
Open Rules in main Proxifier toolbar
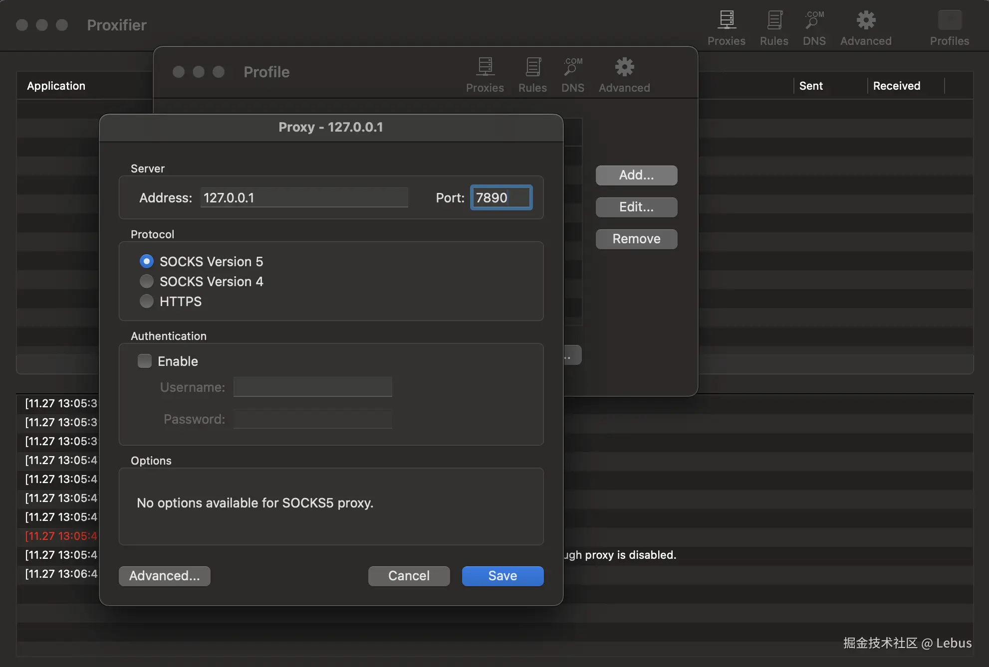pyautogui.click(x=774, y=28)
